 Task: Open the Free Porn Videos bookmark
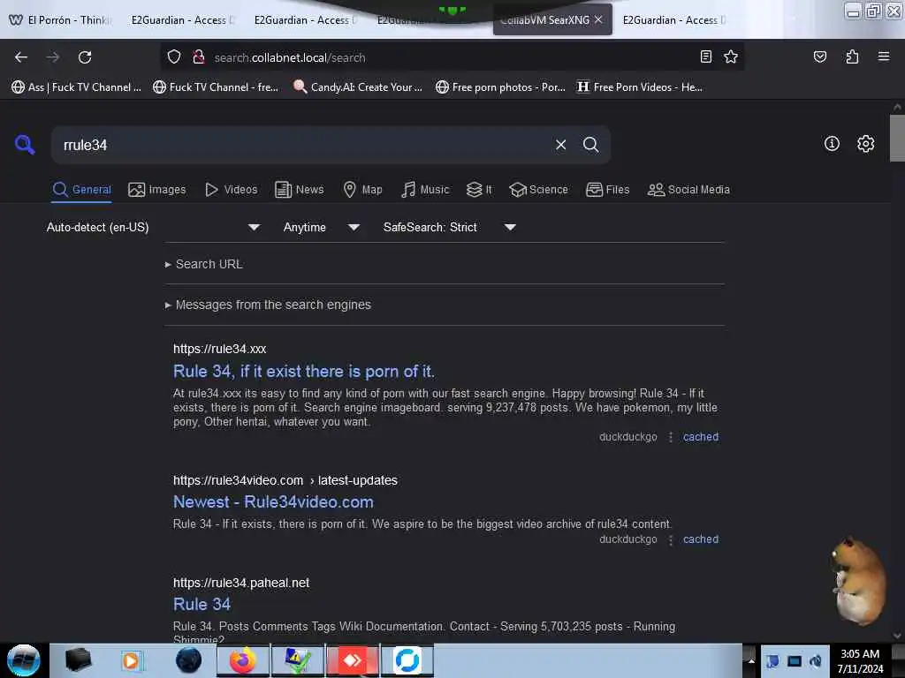point(640,87)
